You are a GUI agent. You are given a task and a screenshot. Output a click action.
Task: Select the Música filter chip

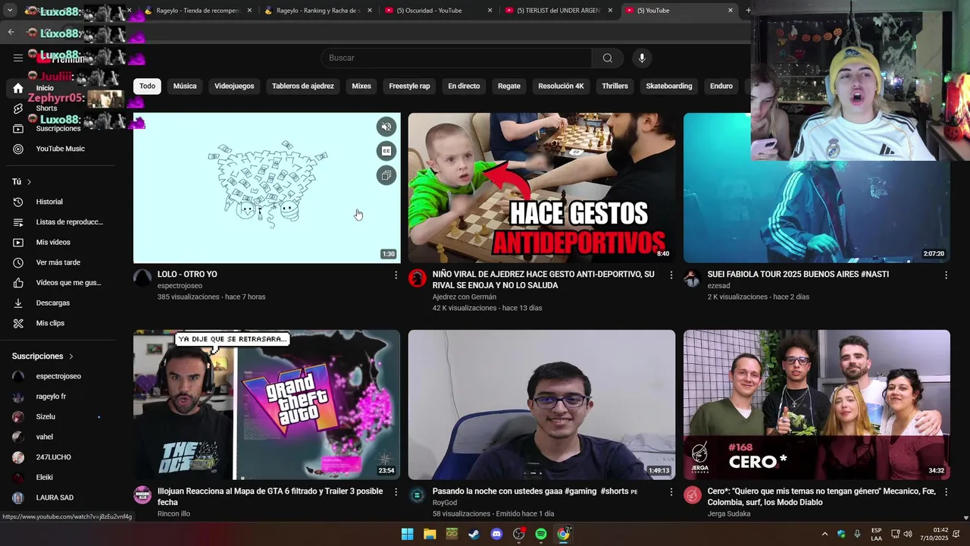tap(185, 86)
